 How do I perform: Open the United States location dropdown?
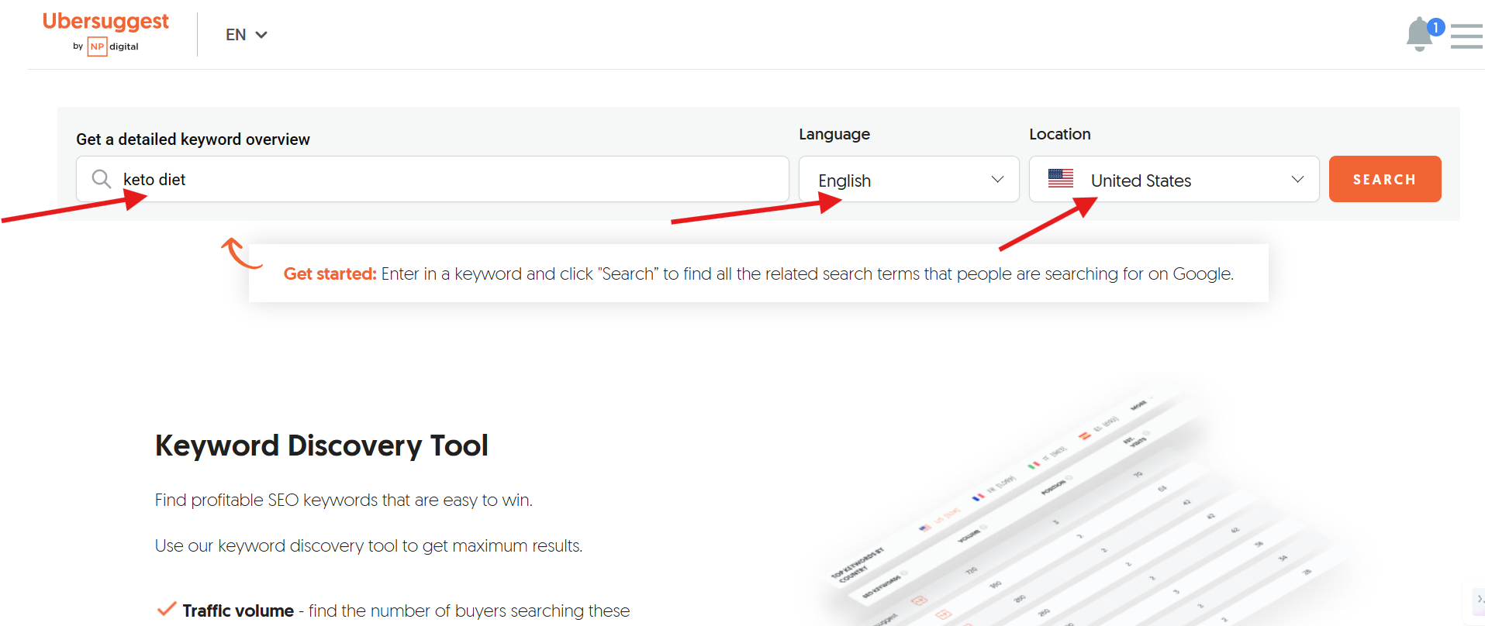(x=1174, y=179)
